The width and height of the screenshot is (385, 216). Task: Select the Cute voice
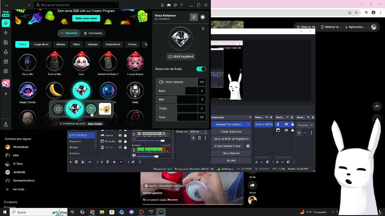(x=81, y=62)
